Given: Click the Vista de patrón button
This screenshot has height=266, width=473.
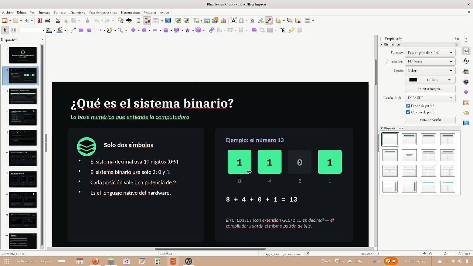Looking at the screenshot, I should click(x=430, y=120).
